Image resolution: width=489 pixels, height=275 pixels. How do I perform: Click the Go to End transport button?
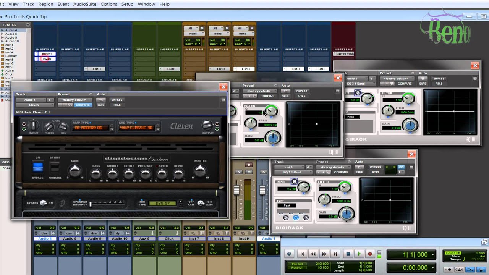point(335,254)
